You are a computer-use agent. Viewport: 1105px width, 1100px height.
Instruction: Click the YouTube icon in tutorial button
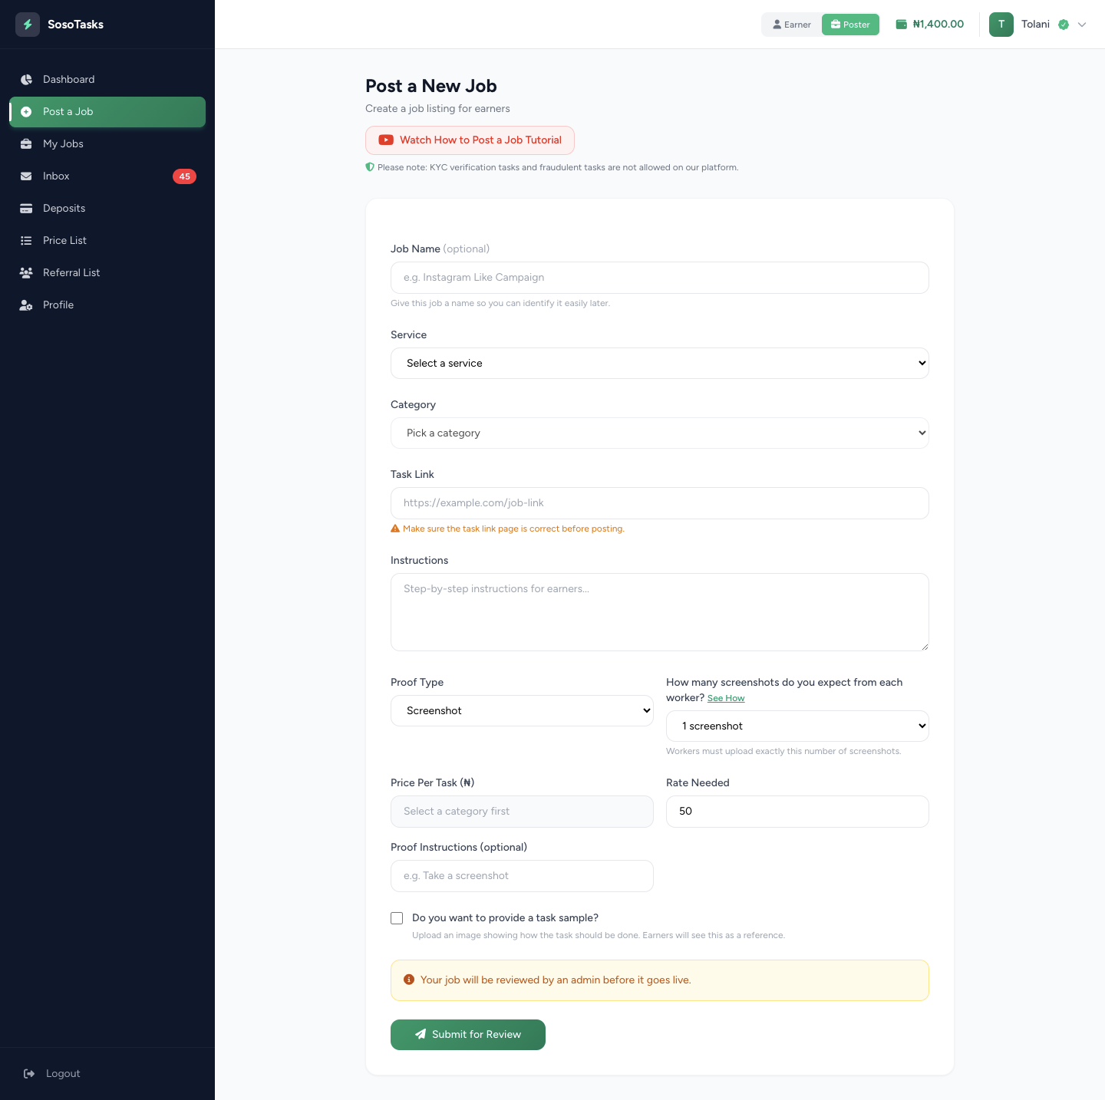(386, 140)
